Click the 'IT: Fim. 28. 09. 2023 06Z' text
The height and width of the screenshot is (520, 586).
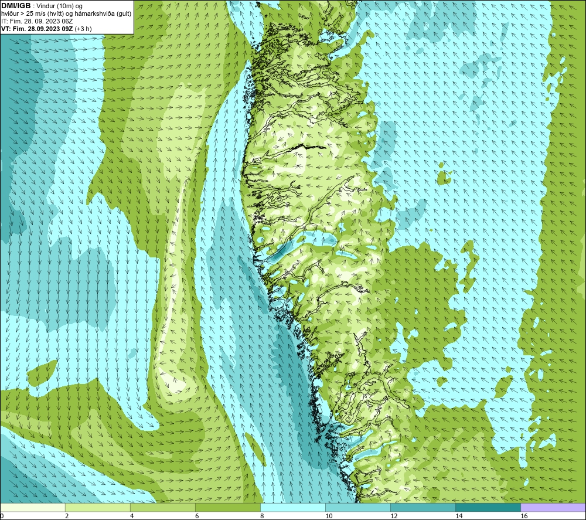coord(37,21)
